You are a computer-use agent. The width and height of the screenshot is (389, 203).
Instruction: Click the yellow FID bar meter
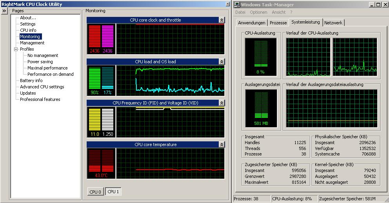(95, 119)
